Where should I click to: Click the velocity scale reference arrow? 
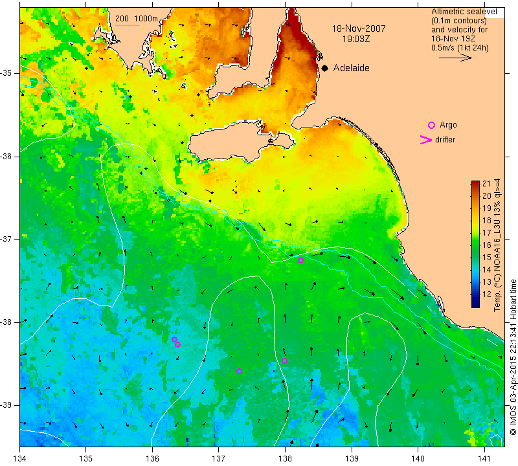coord(455,58)
